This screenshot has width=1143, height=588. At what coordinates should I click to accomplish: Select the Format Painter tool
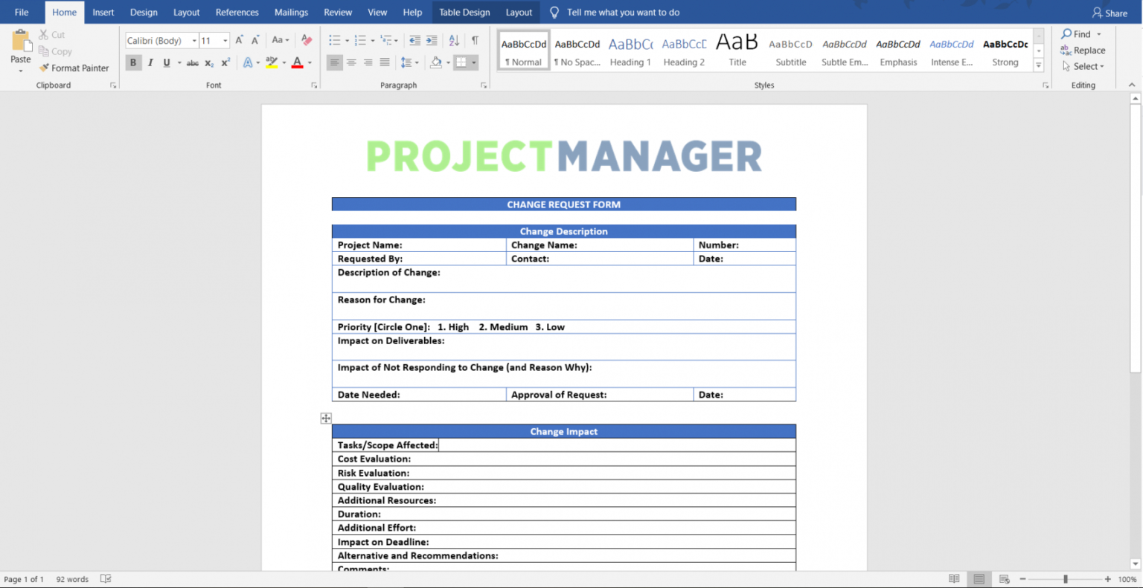pyautogui.click(x=74, y=68)
